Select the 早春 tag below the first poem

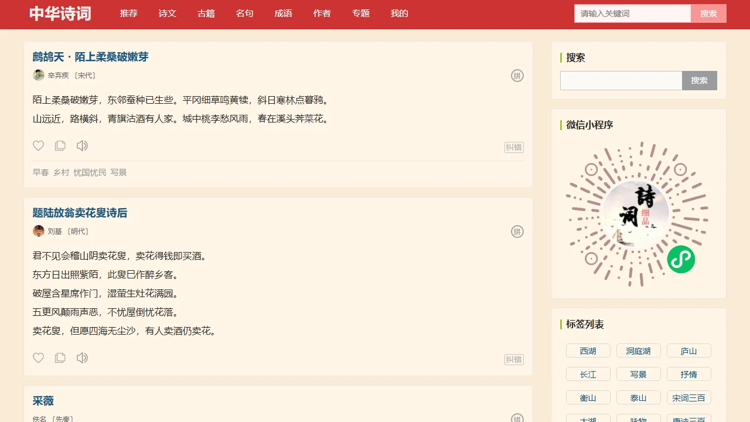pos(40,172)
